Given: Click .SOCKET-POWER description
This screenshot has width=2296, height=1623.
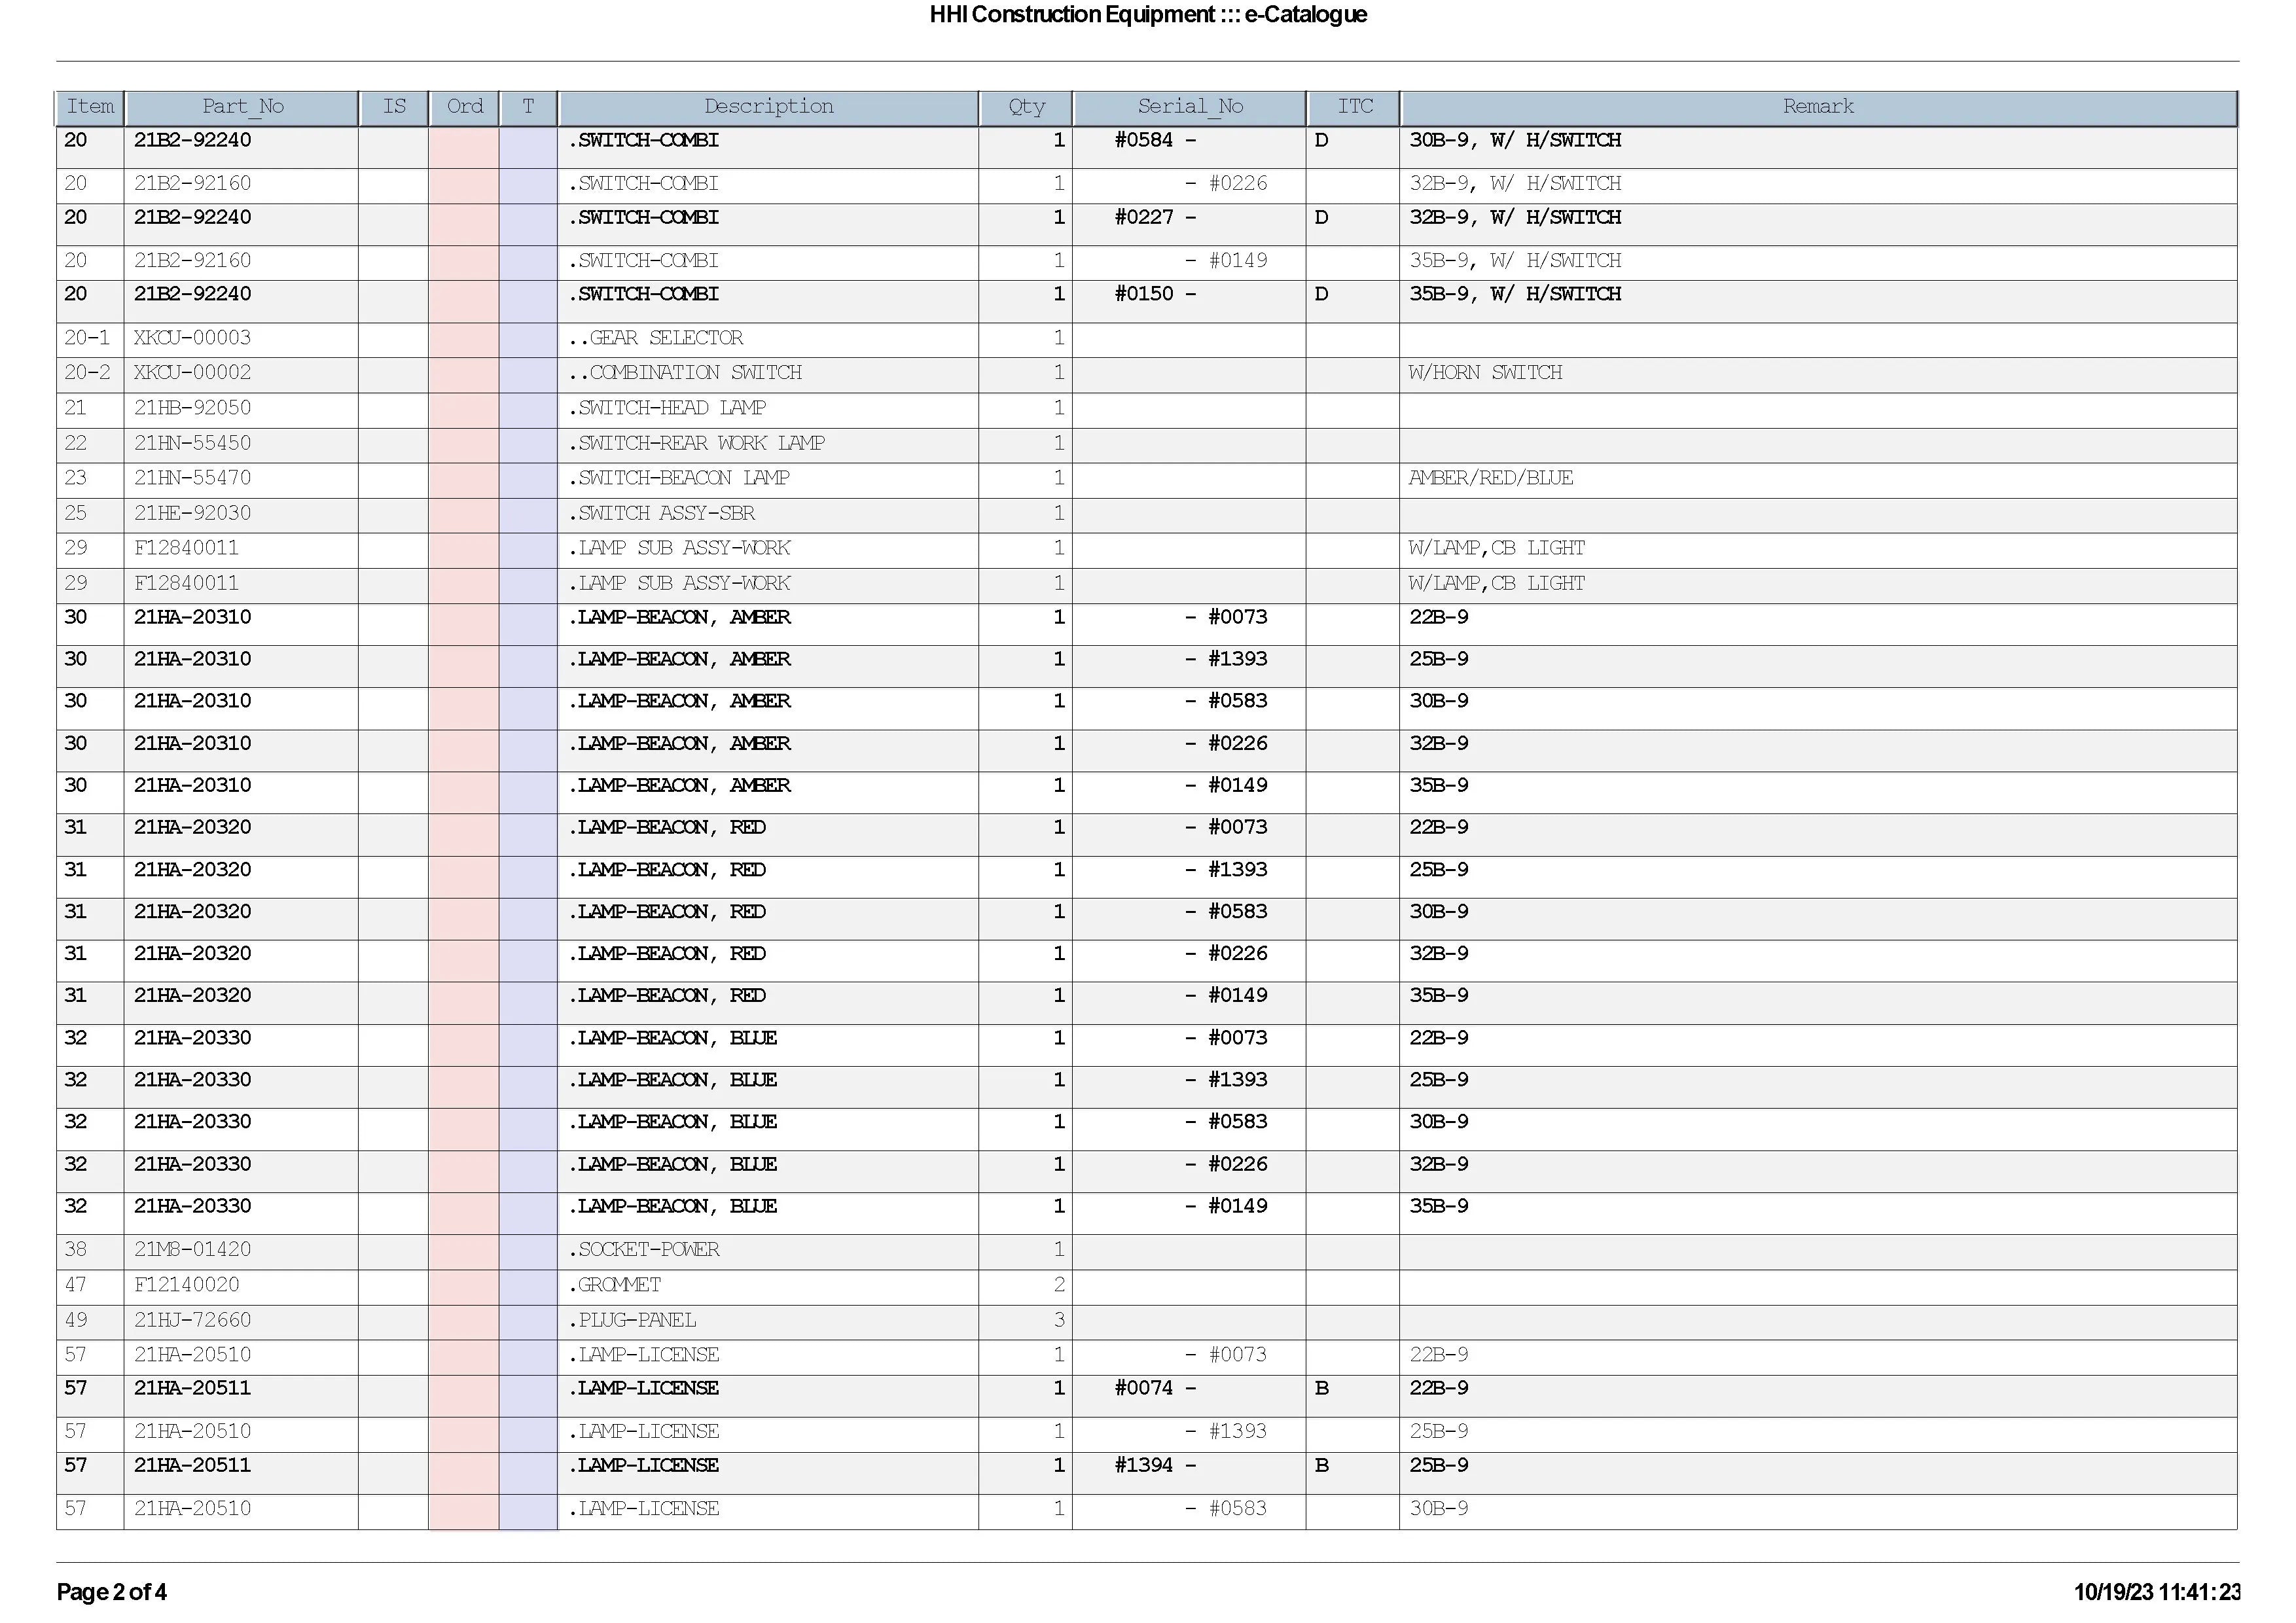Looking at the screenshot, I should click(x=644, y=1249).
